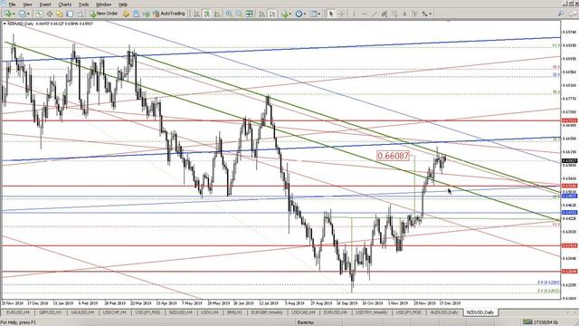
Task: Toggle chart shift
Action: [272, 14]
